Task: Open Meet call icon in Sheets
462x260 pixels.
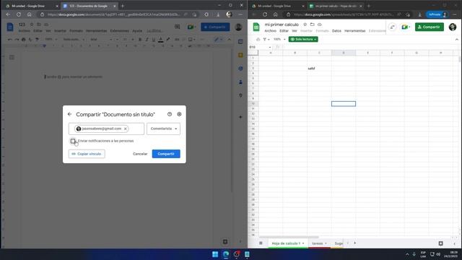Action: point(406,27)
